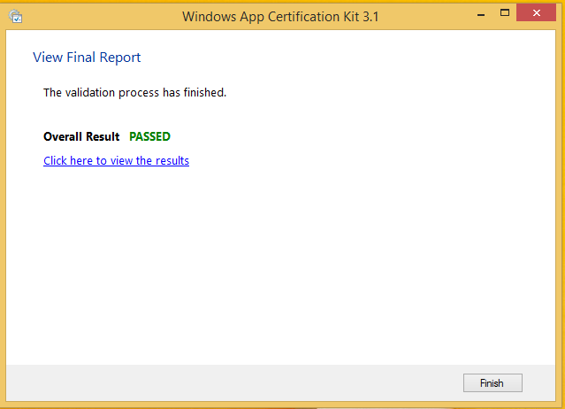
Task: Click the red X icon in title bar
Action: click(x=536, y=13)
